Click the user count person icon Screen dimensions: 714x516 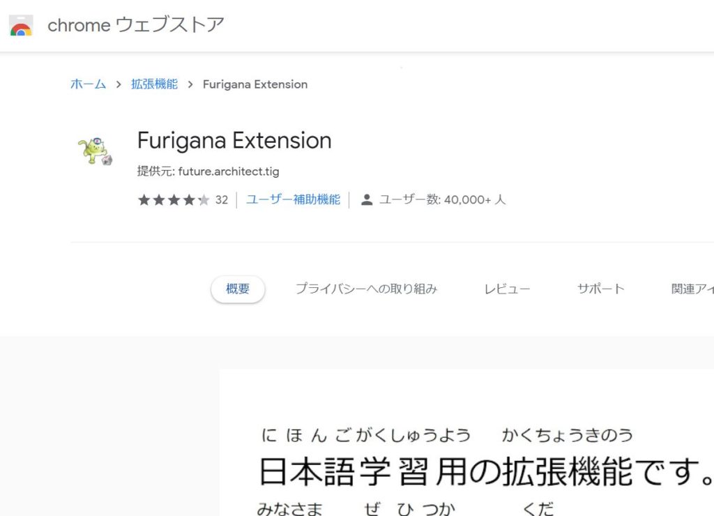367,200
